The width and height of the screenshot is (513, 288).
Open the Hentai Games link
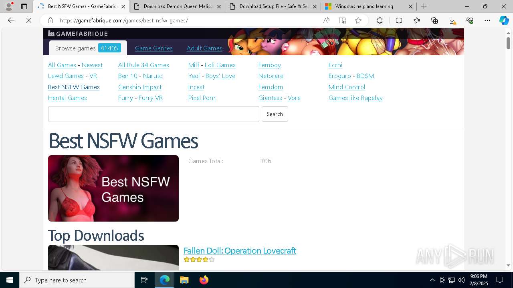[x=67, y=98]
